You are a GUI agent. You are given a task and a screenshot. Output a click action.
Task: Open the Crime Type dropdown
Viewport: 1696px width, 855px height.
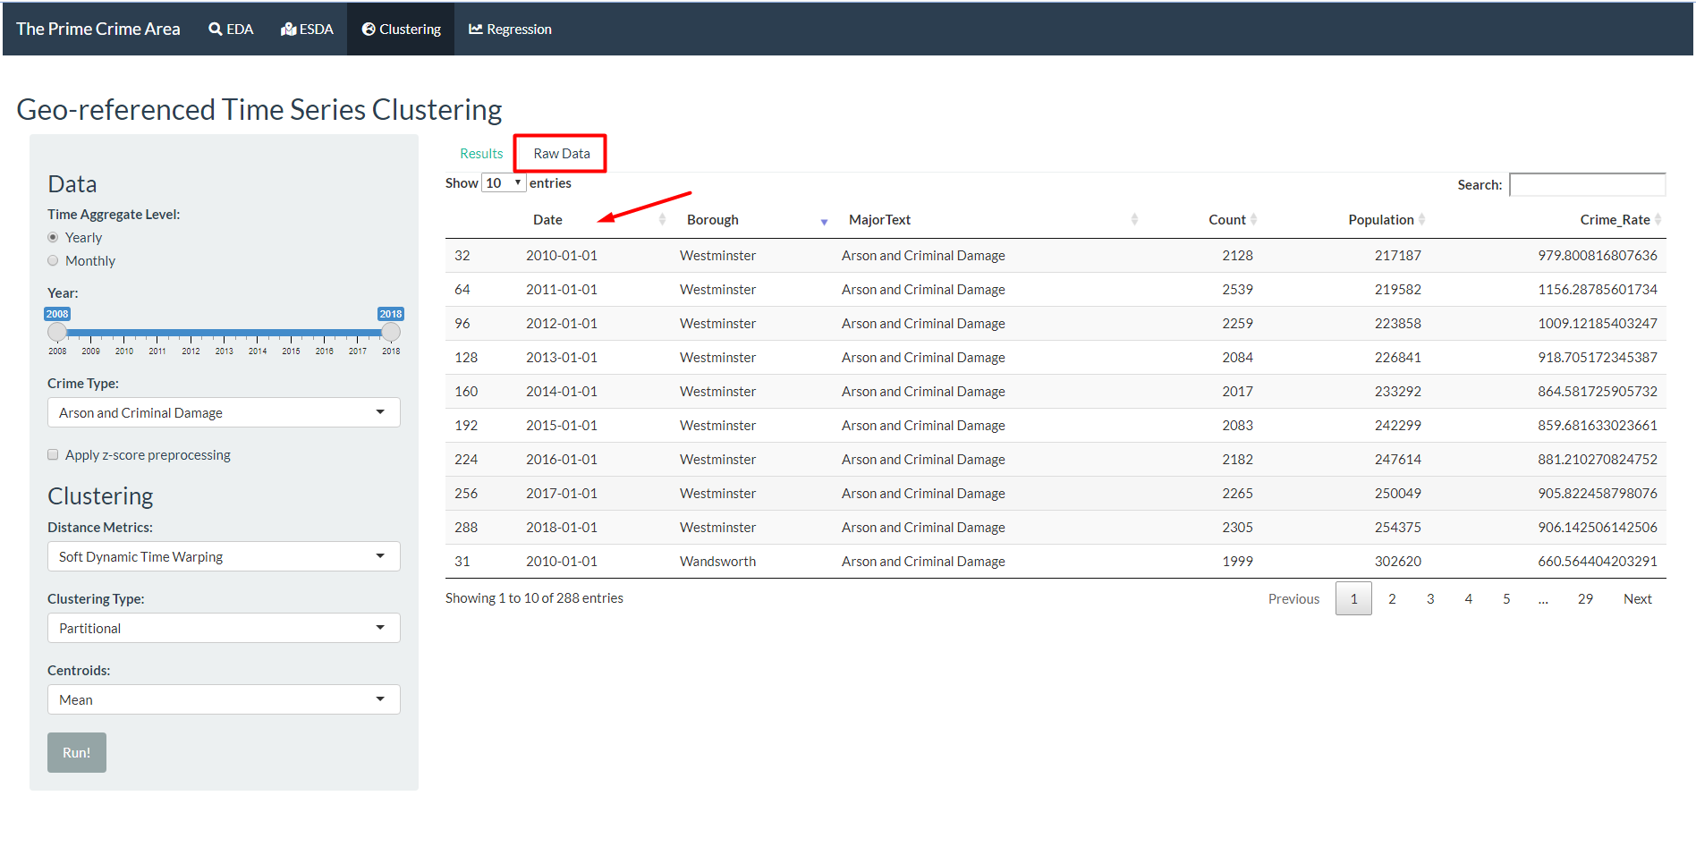tap(223, 413)
